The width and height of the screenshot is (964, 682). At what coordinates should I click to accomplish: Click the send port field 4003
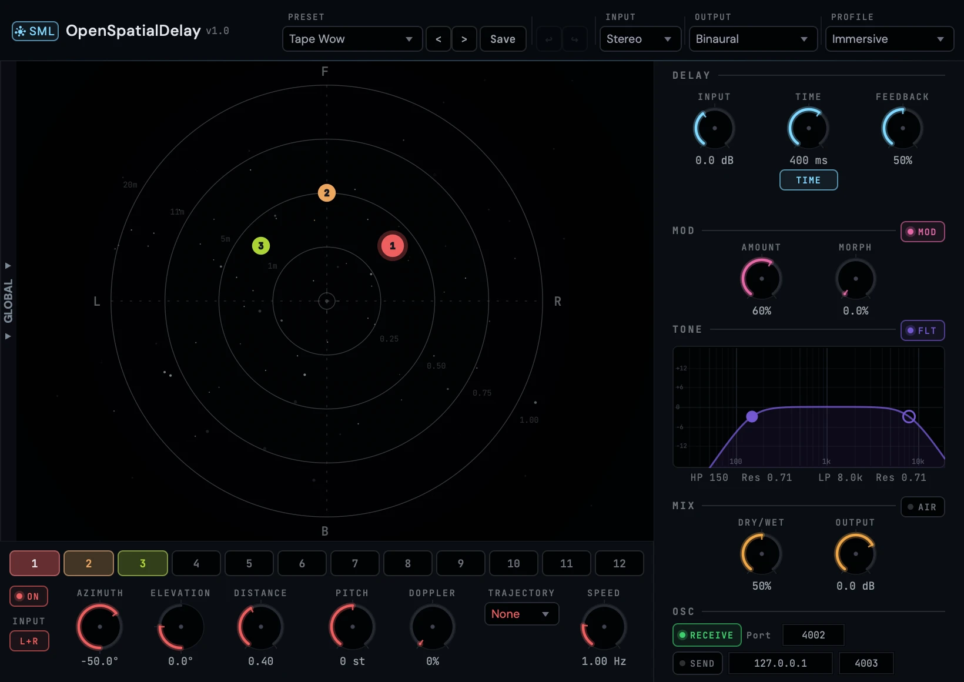pyautogui.click(x=866, y=663)
